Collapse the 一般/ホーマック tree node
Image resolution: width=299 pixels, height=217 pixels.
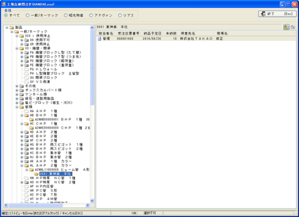click(x=12, y=31)
